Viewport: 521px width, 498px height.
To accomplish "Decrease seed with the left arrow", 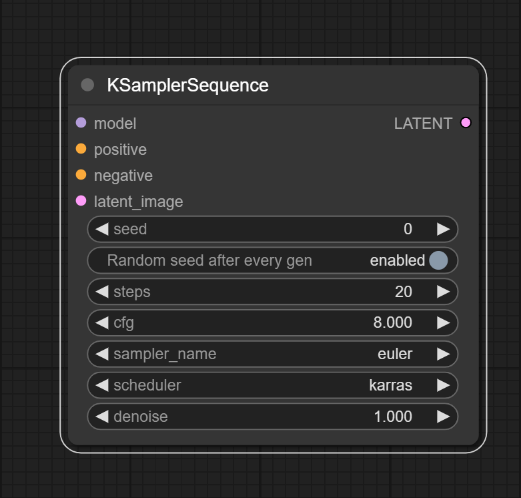I will (102, 229).
